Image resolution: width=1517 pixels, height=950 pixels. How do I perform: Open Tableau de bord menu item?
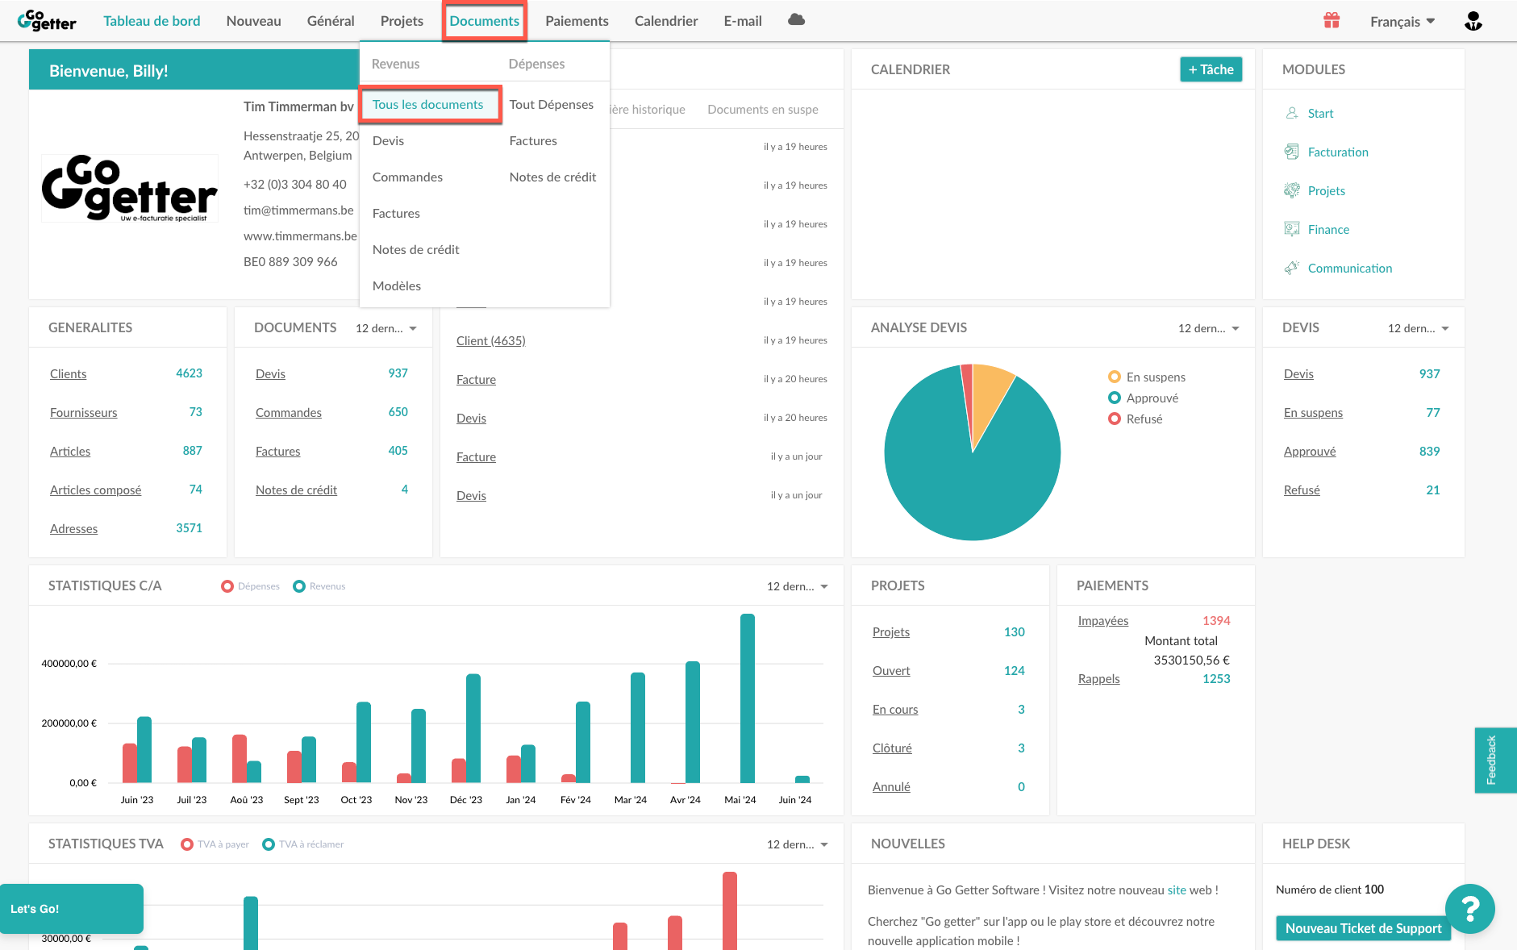[x=152, y=21]
